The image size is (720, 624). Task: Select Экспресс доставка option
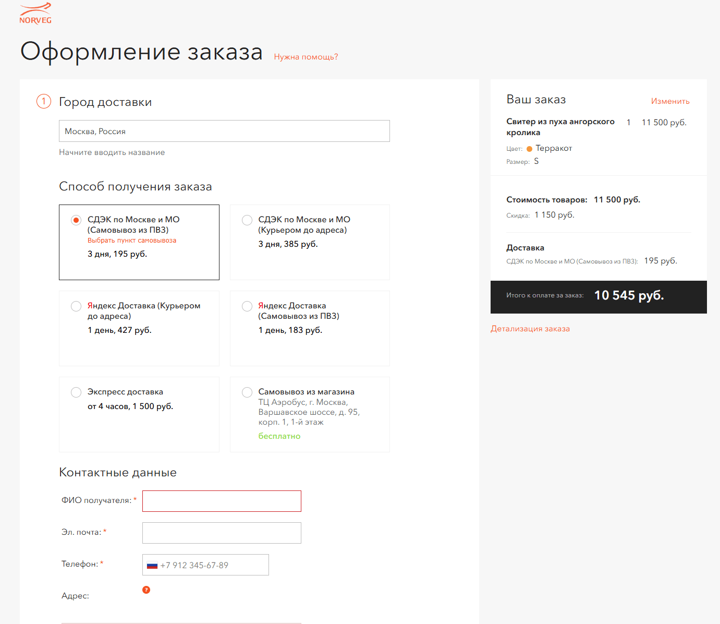pos(76,392)
